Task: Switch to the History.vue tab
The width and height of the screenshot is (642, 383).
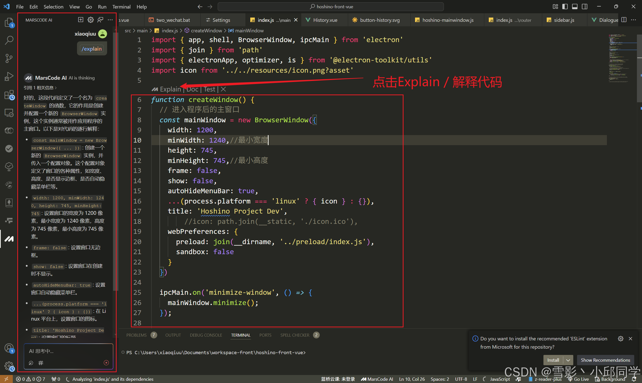Action: click(x=325, y=20)
